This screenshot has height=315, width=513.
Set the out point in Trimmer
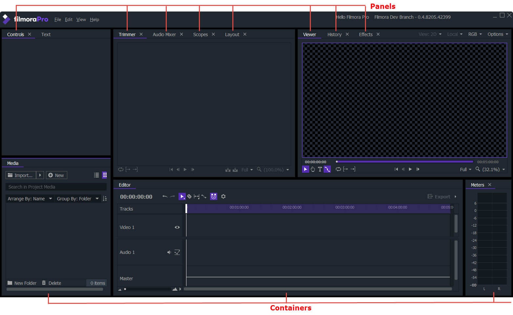(x=135, y=169)
